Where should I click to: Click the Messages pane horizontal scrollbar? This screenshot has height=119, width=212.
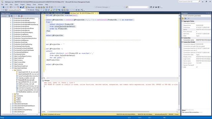99,112
